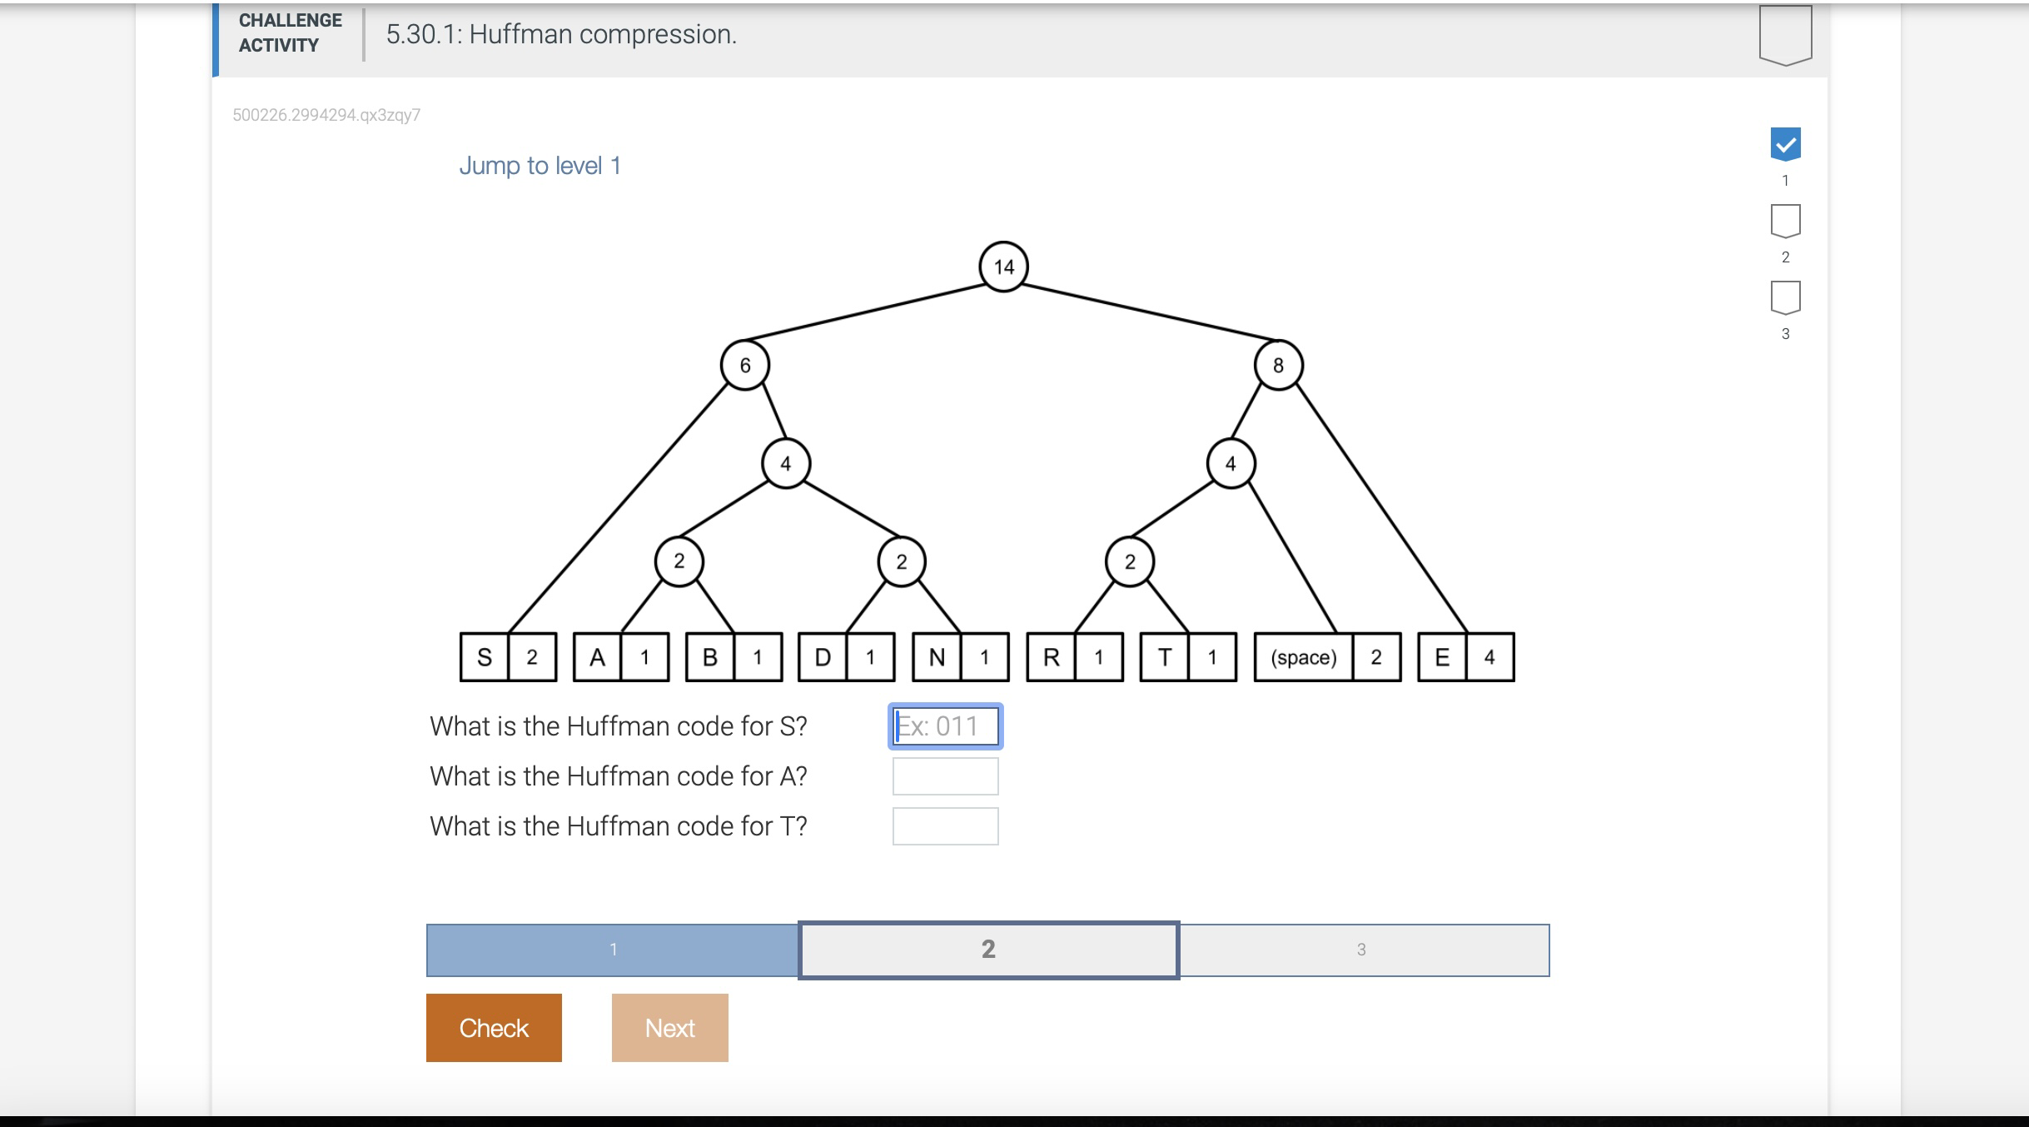Click the activity completion badge in the header

point(1785,35)
